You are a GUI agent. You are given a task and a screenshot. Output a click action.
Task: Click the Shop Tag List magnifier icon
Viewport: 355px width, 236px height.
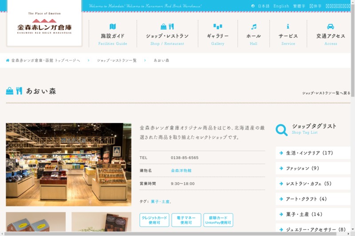pyautogui.click(x=281, y=130)
